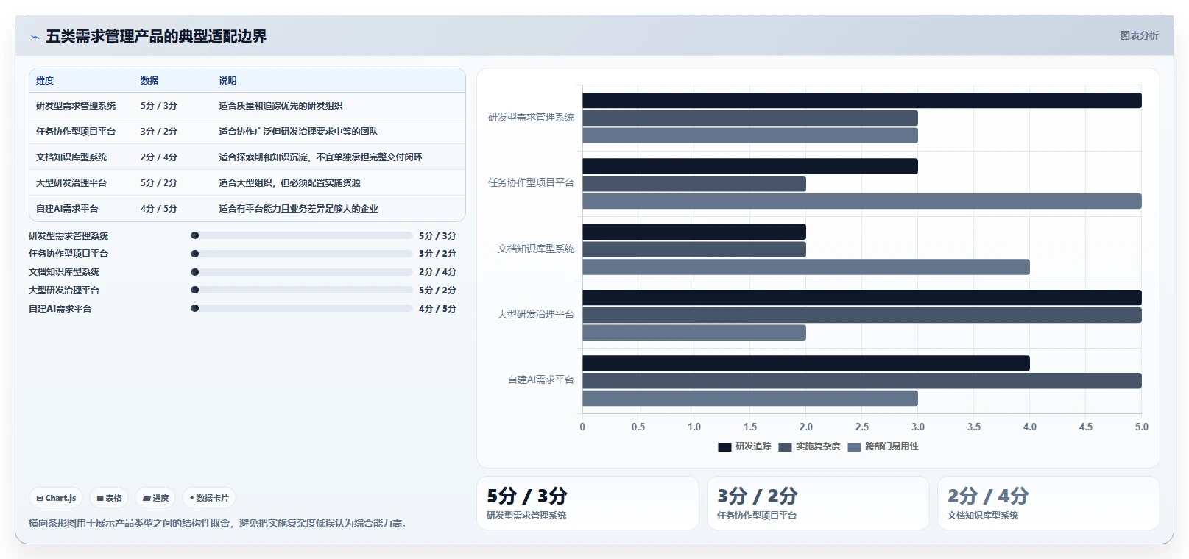Screen dimensions: 1189x559
Task: Click the 跨部门易用性 bar for 任务协作型项目平台
Action: (862, 202)
